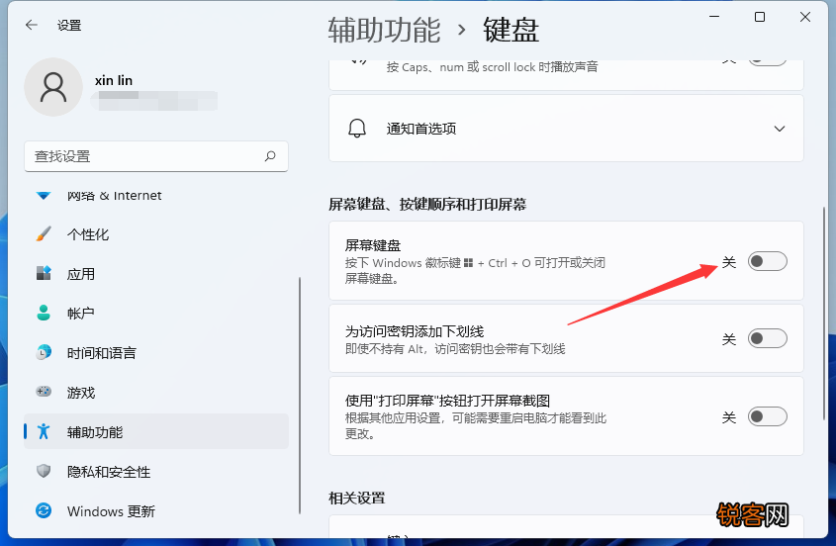
Task: Click the xin lin user avatar
Action: (x=53, y=87)
